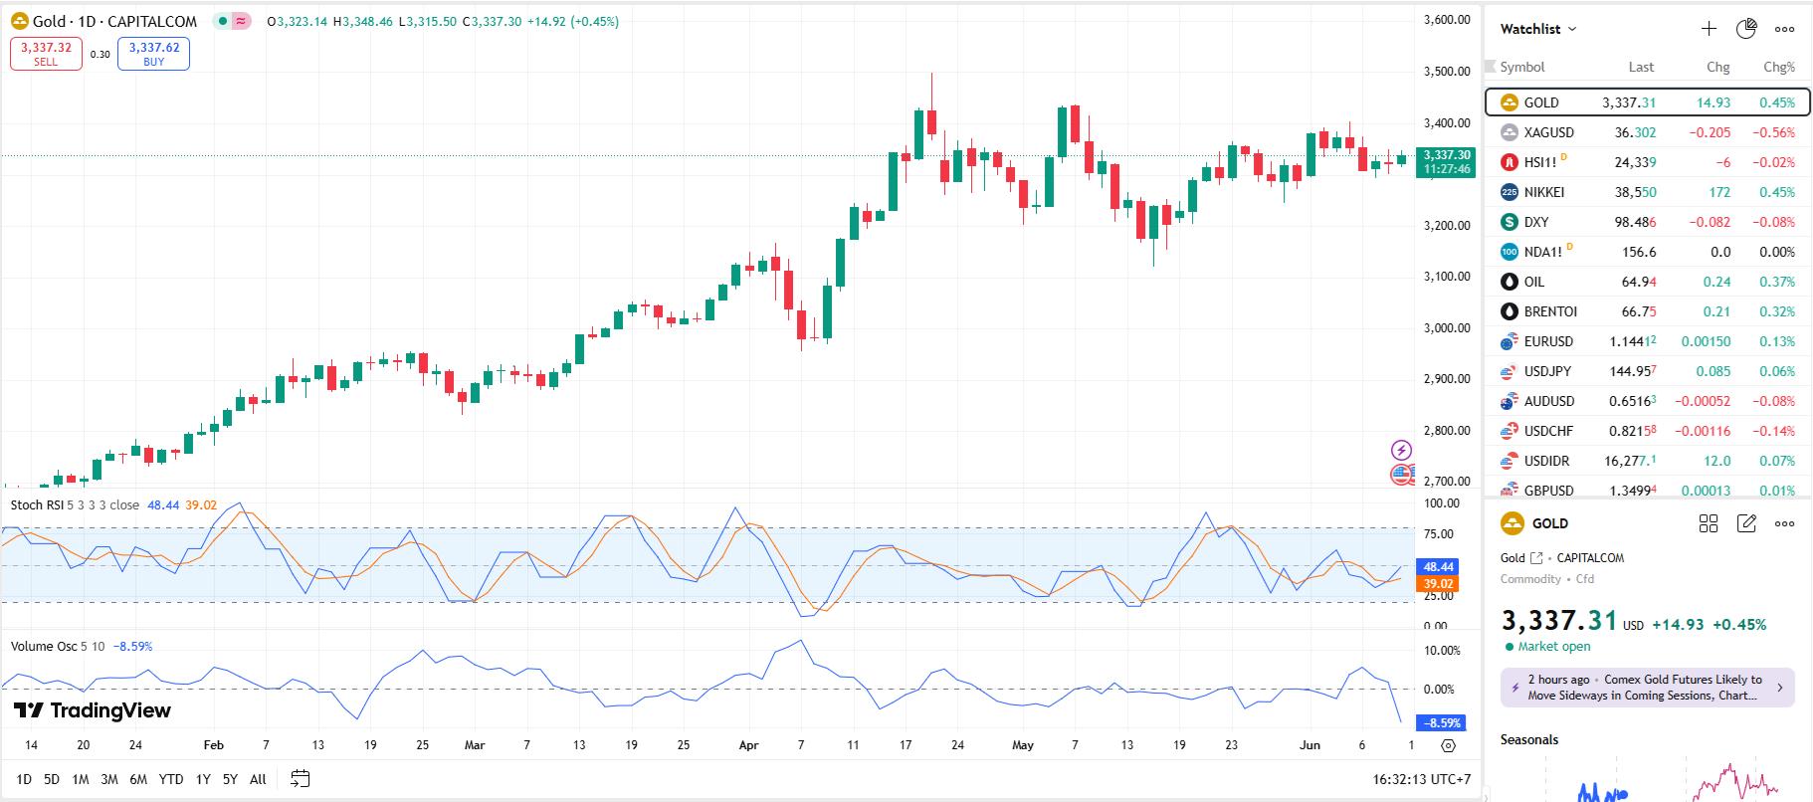
Task: Click the grid layout icon beside GOLD details
Action: pos(1709,523)
